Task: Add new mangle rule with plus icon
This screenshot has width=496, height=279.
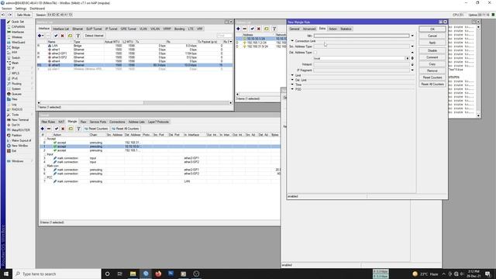Action: (43, 129)
